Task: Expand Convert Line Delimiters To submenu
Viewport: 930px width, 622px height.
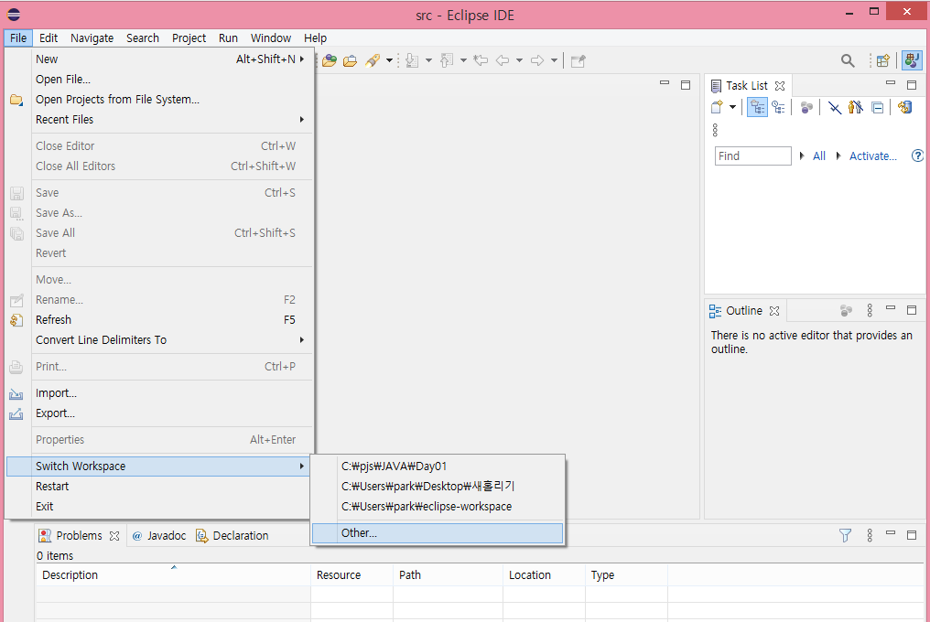Action: (302, 339)
